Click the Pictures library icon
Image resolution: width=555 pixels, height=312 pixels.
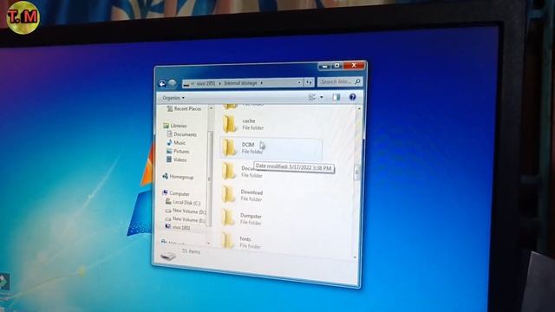click(169, 151)
